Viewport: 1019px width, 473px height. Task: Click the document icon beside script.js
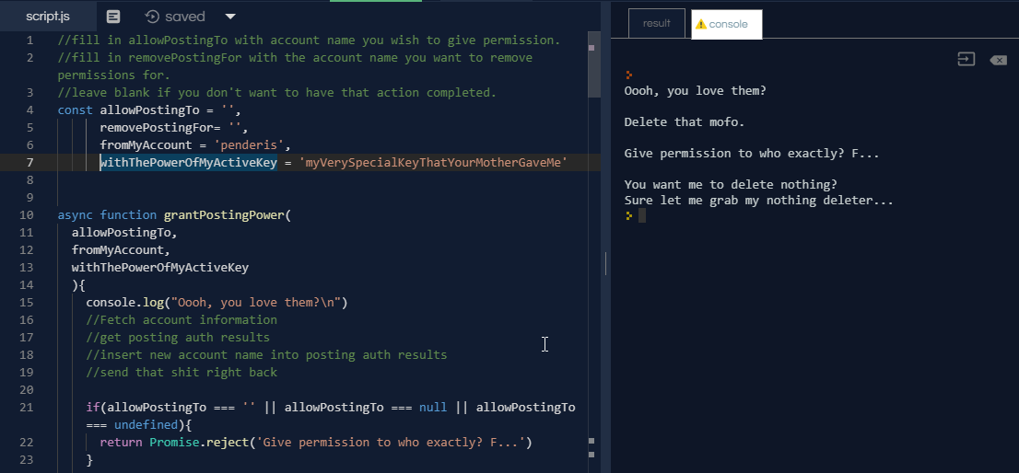(113, 17)
